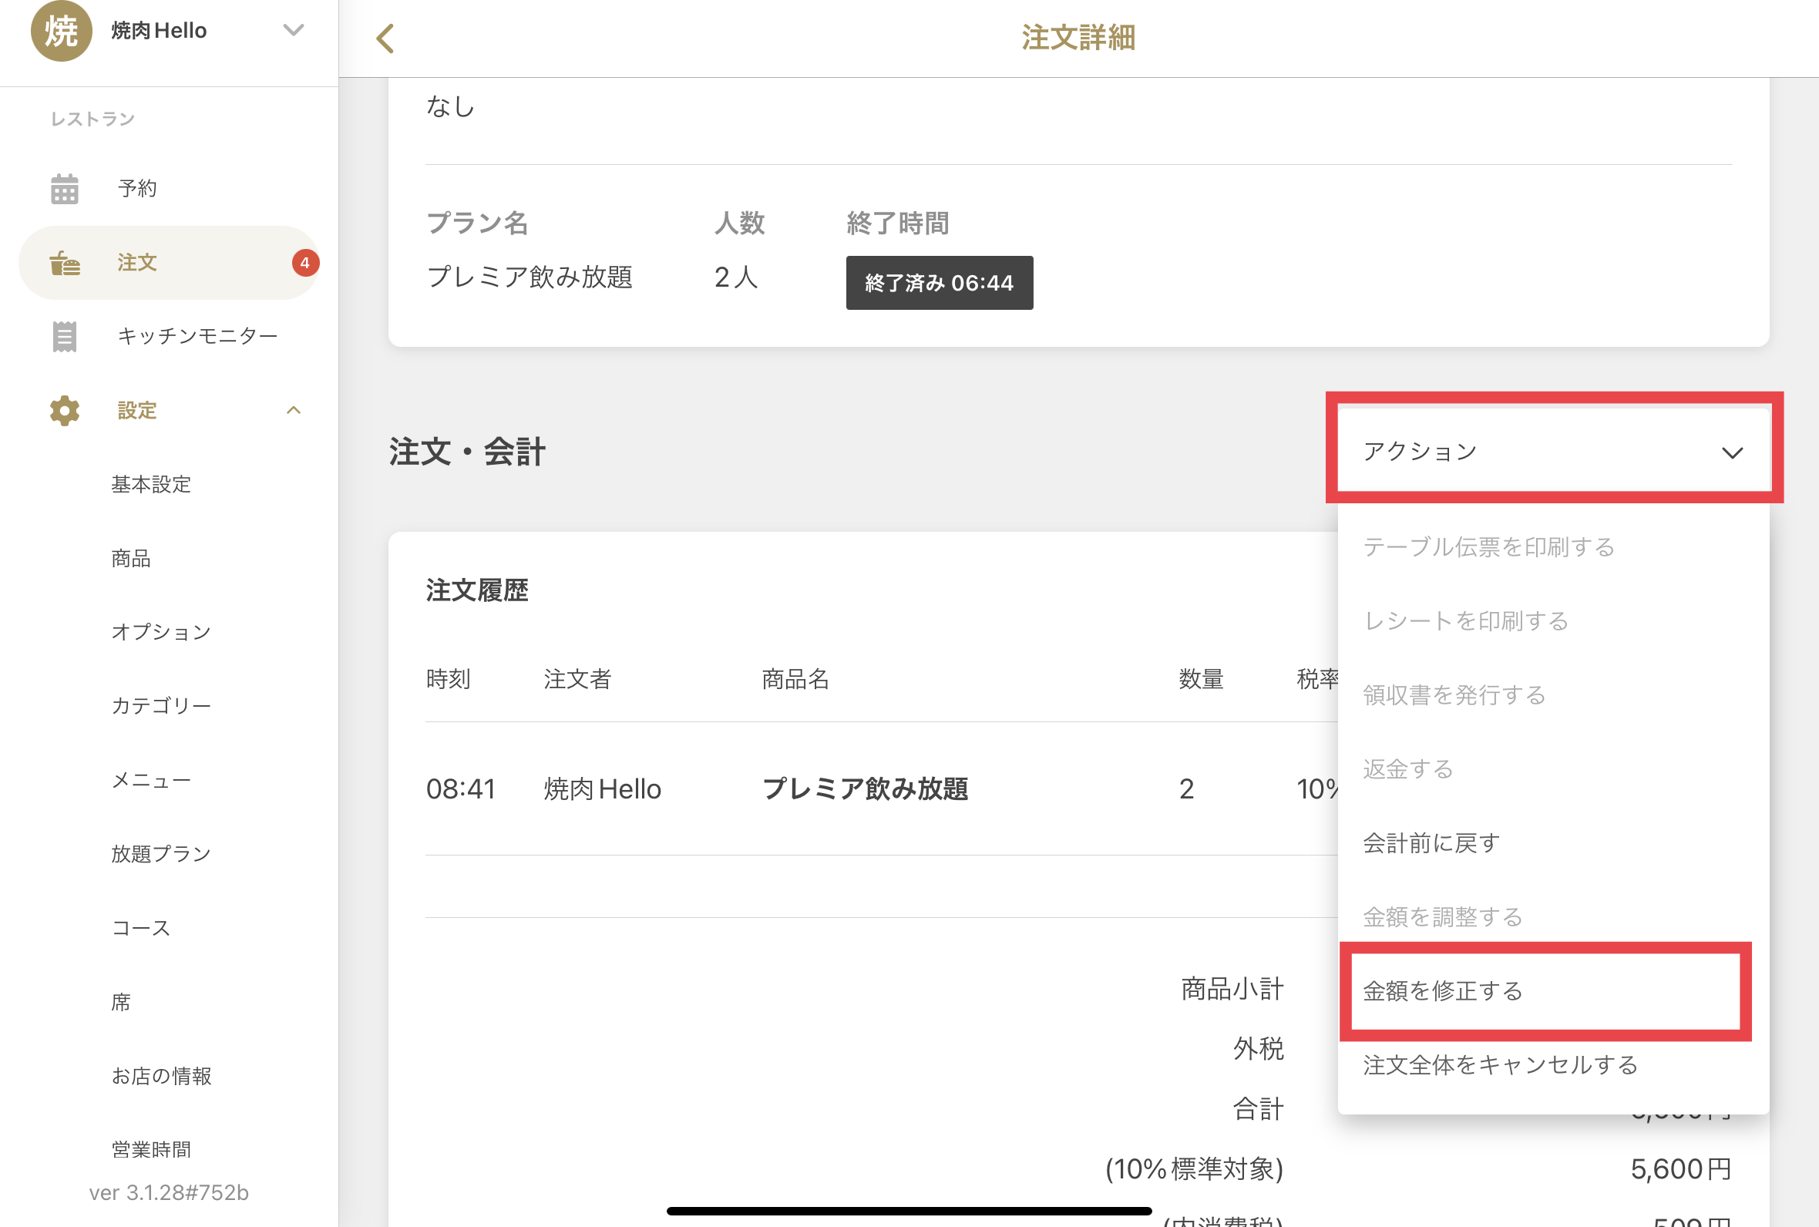Select 注文全体をキャンセルする option

pyautogui.click(x=1500, y=1064)
